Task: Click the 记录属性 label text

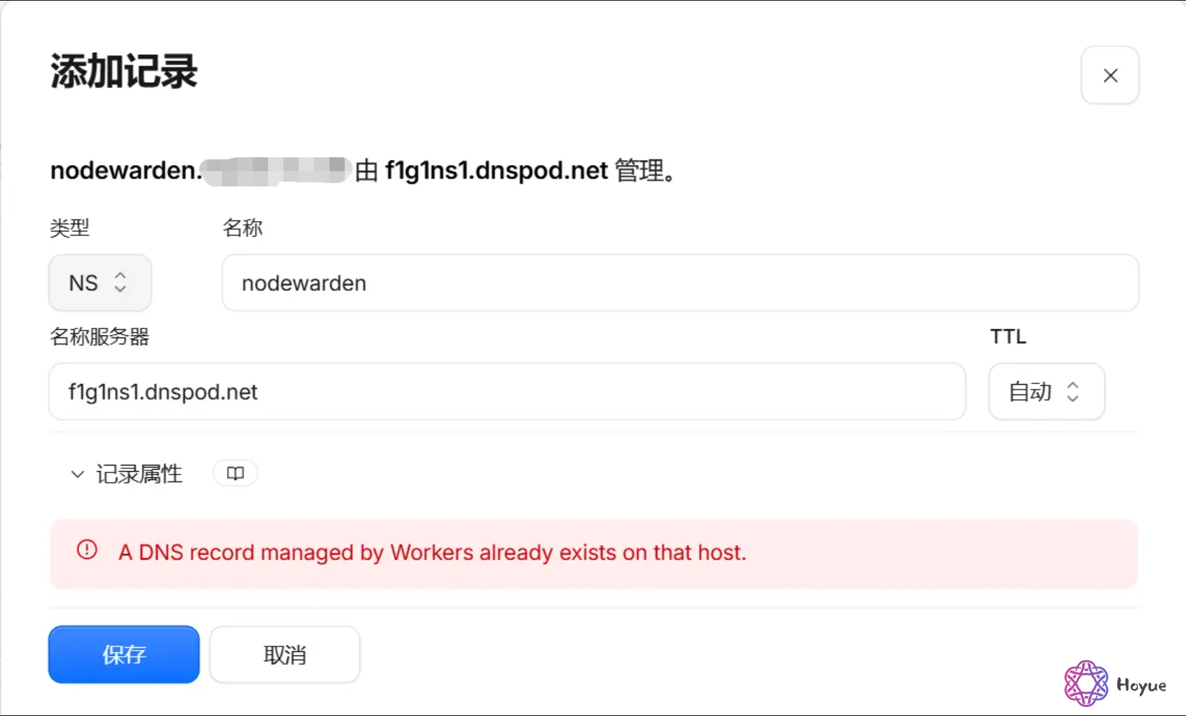Action: [139, 474]
